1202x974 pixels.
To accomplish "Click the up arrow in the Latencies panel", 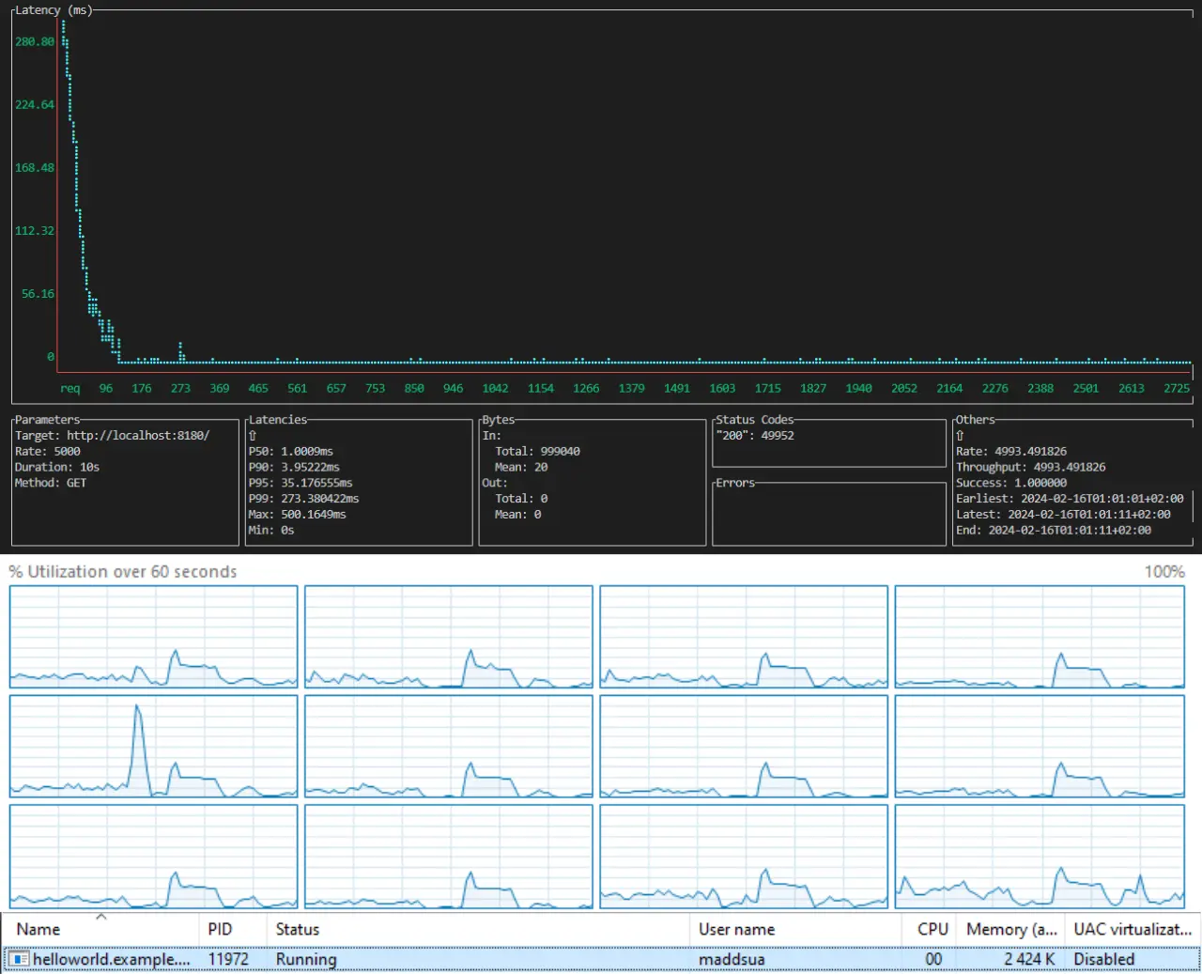I will point(253,436).
